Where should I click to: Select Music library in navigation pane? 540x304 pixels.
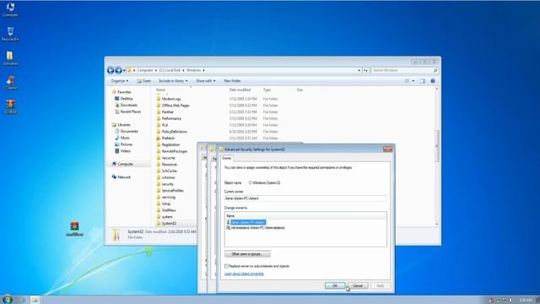pos(122,138)
